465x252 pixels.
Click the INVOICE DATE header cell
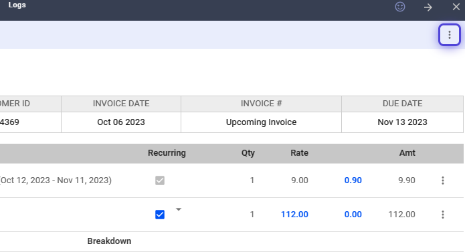click(121, 104)
